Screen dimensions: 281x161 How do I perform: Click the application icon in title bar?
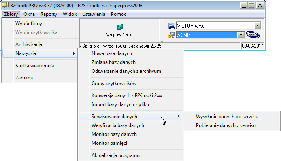click(5, 5)
